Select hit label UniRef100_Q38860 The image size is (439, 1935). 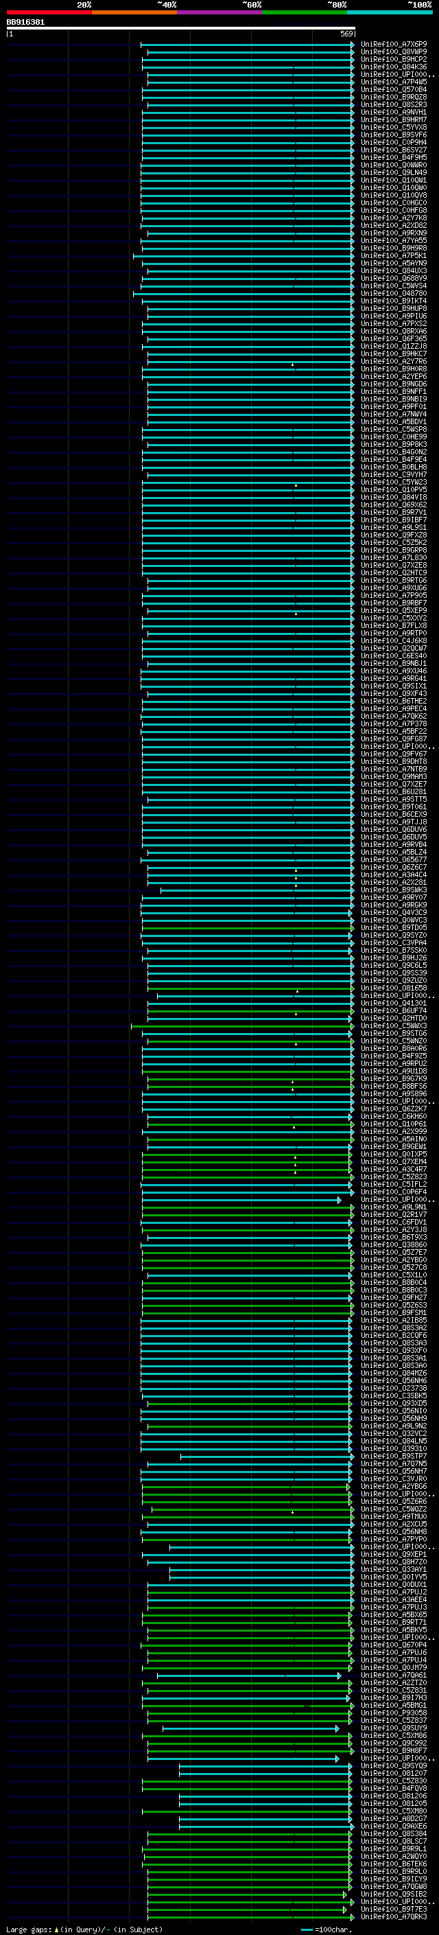click(x=394, y=1244)
